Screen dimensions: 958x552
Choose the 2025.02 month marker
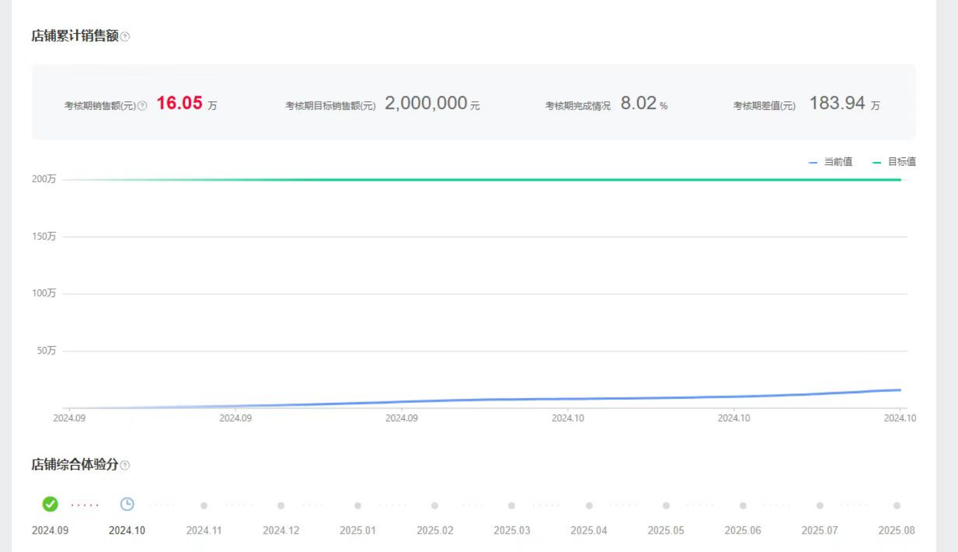coord(435,505)
